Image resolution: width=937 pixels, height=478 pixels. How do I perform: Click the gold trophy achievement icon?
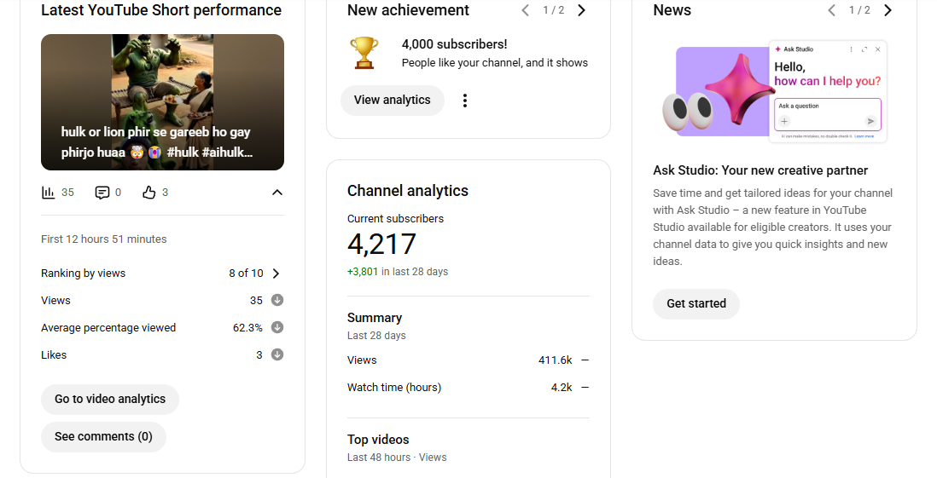(x=364, y=53)
